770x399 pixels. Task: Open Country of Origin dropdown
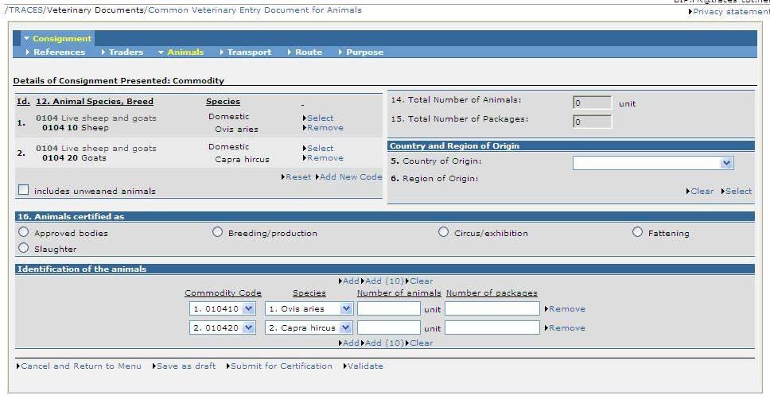(x=653, y=163)
